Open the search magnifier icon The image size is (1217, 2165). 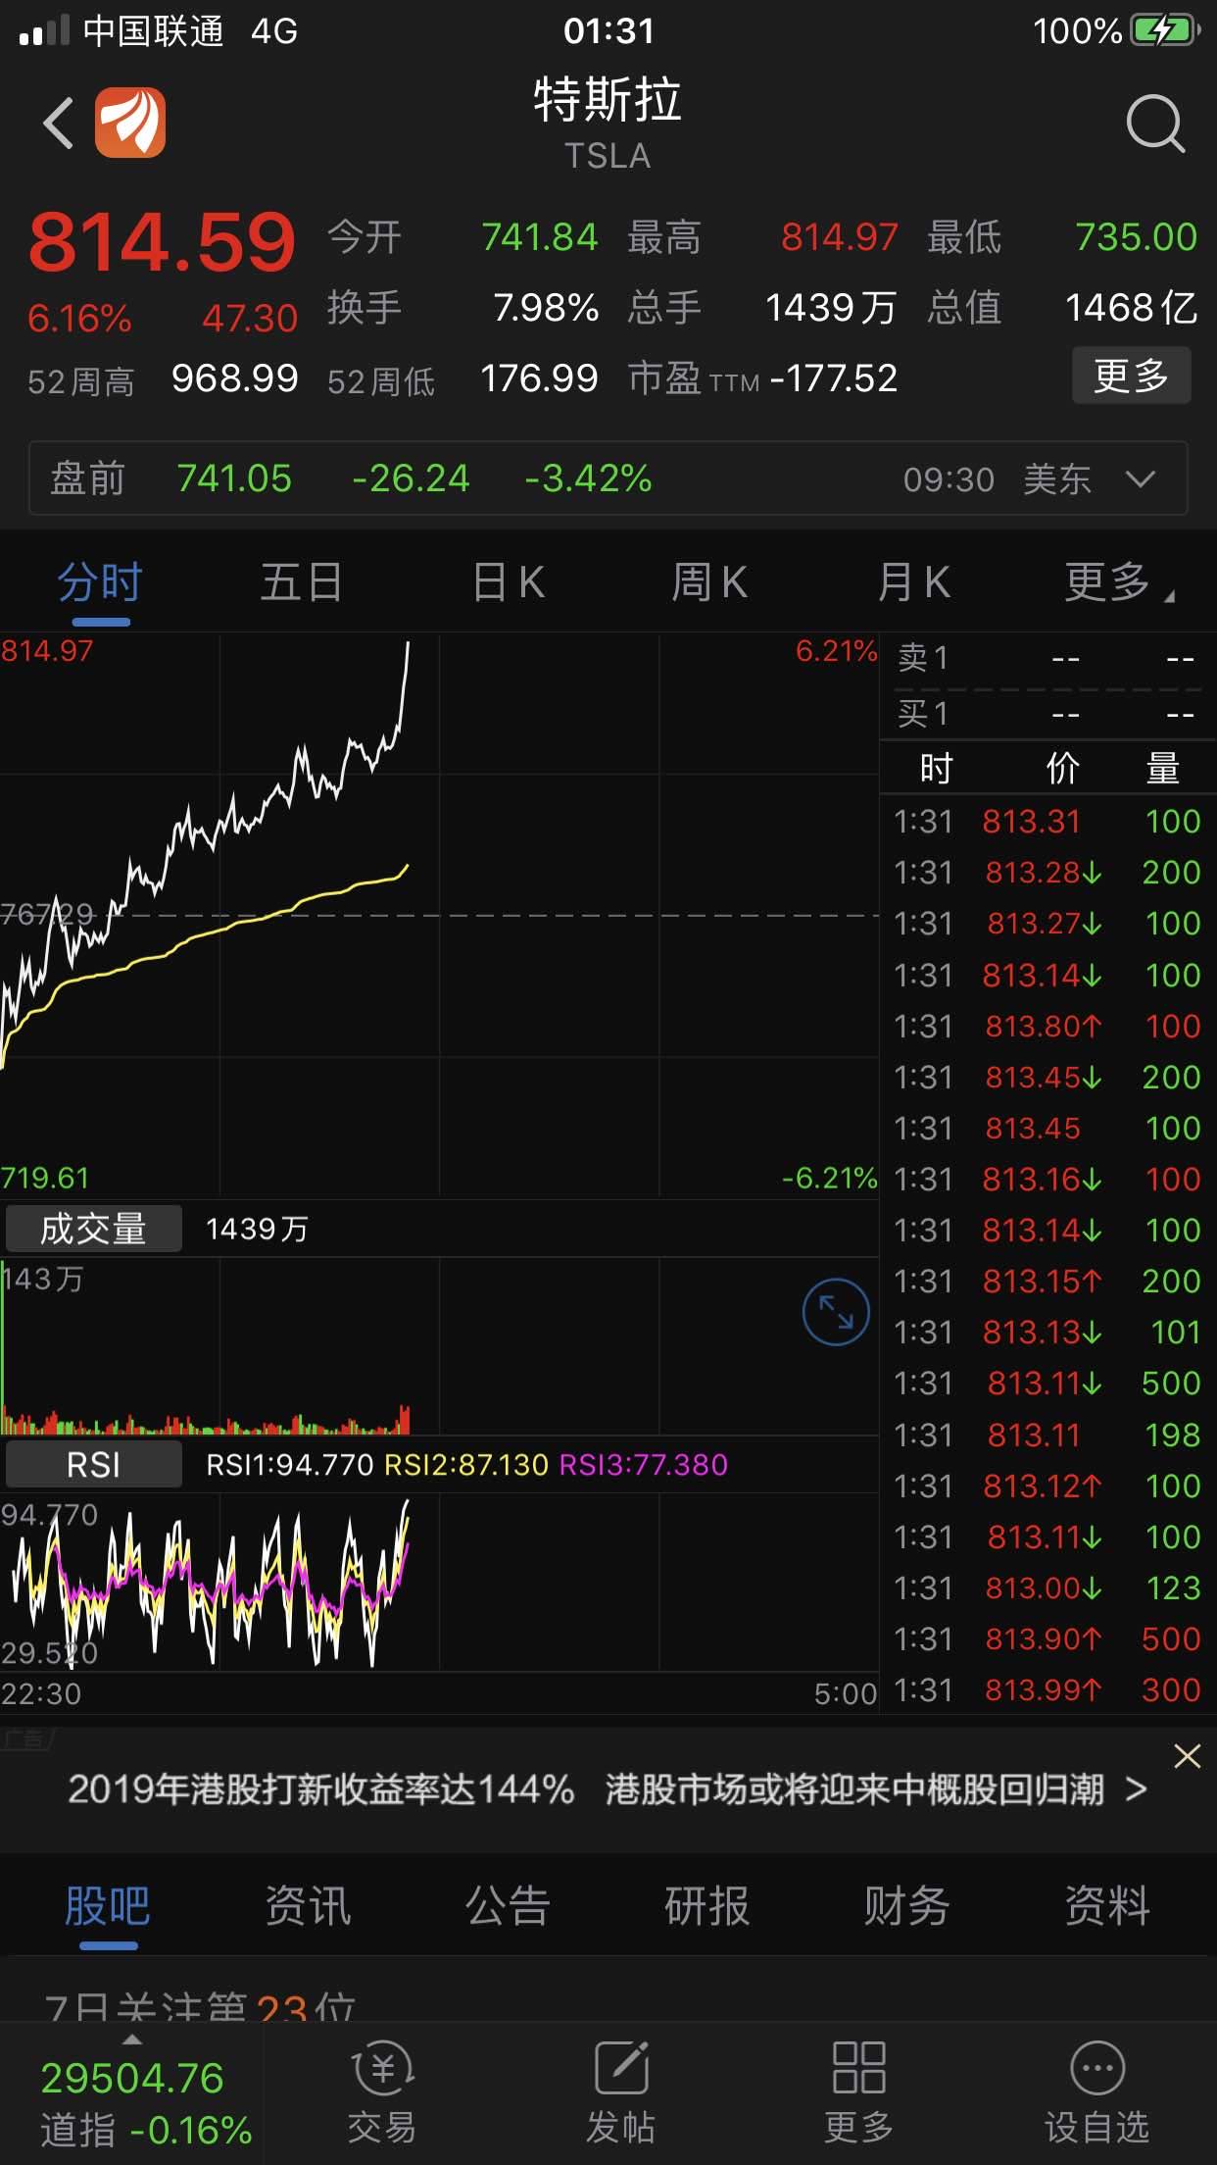(x=1155, y=124)
